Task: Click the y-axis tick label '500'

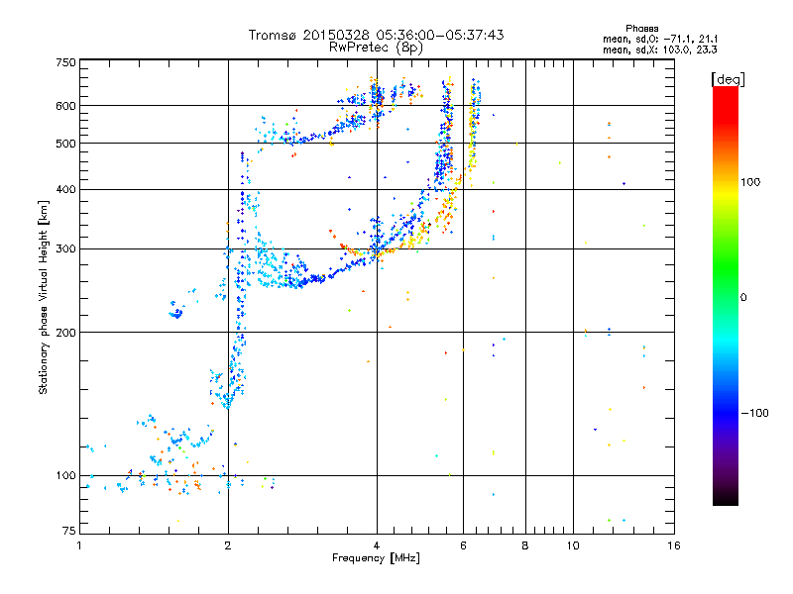Action: [65, 144]
